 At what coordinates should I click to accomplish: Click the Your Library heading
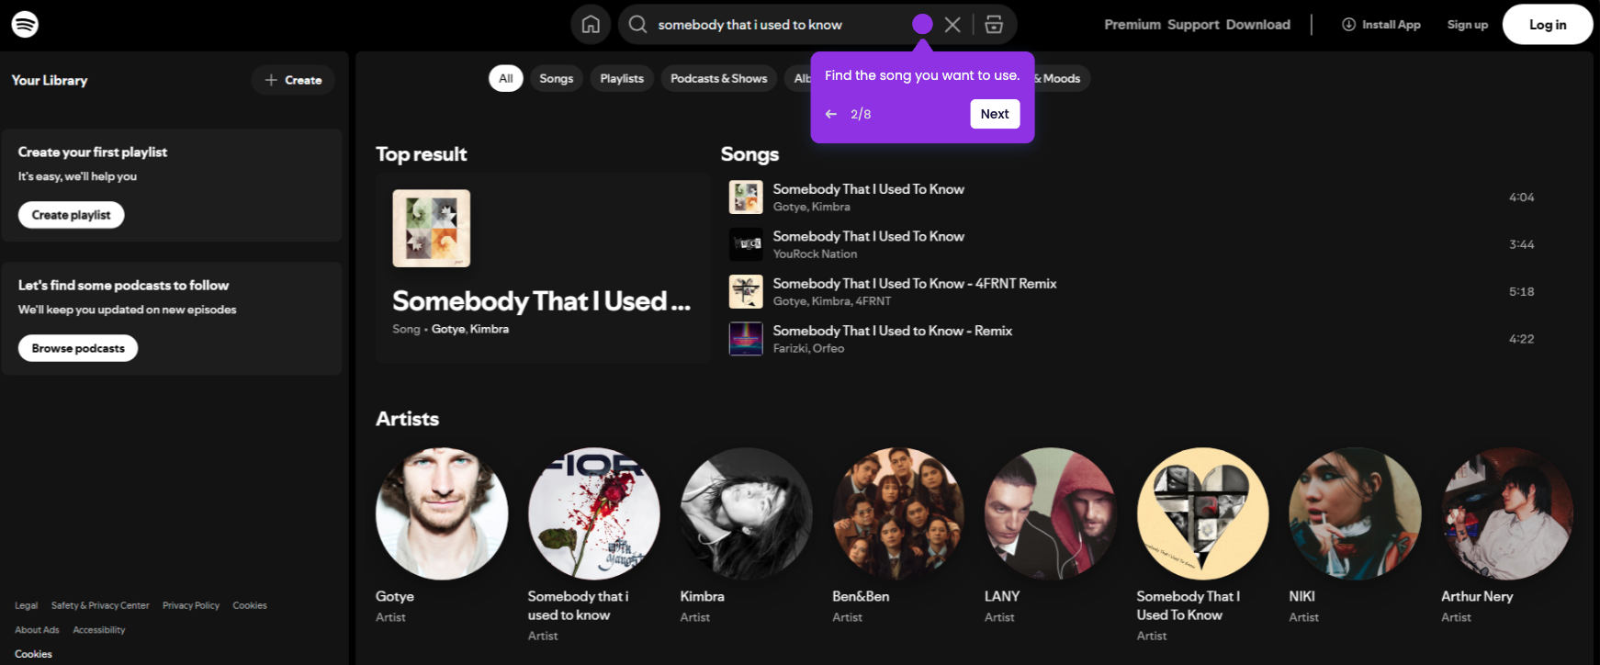point(50,80)
